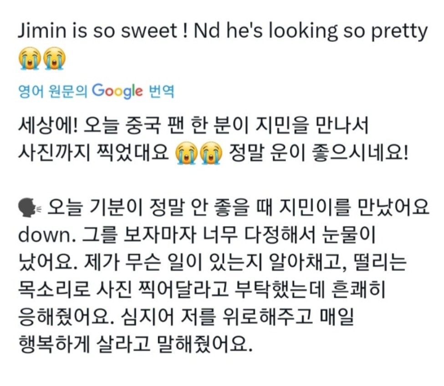This screenshot has height=386, width=444.
Task: Click the word 'pretty' in the English tweet
Action: (400, 30)
